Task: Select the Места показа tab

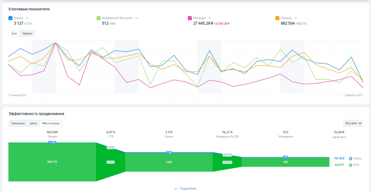Action: (x=51, y=123)
